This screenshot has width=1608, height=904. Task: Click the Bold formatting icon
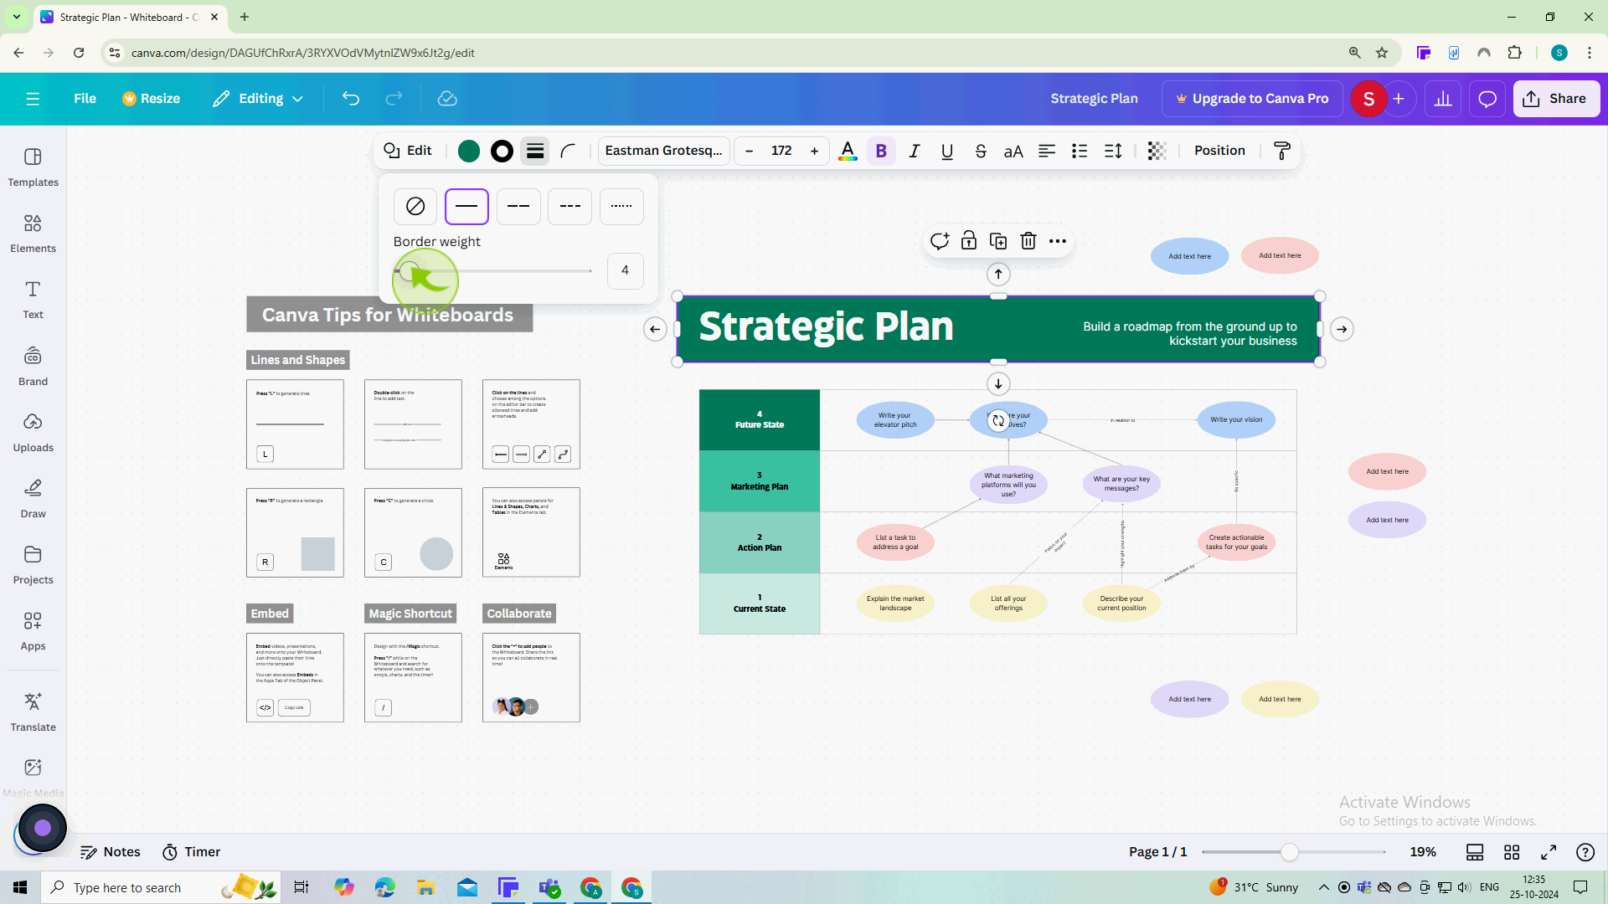(x=881, y=150)
